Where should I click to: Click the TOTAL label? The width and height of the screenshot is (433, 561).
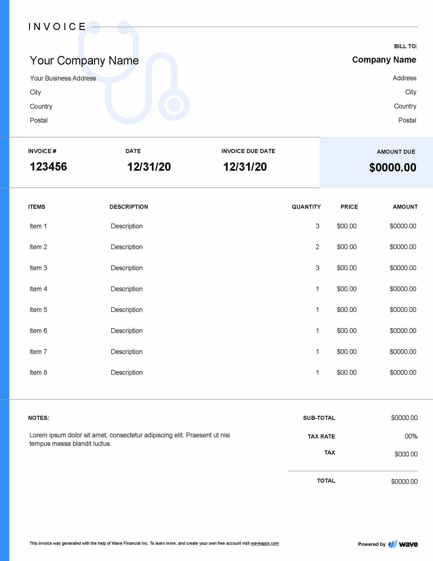pos(326,481)
